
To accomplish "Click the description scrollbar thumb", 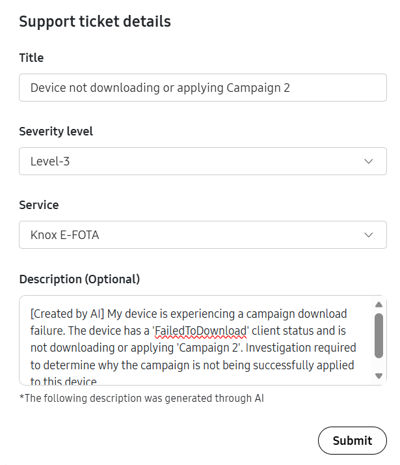I will (x=379, y=335).
